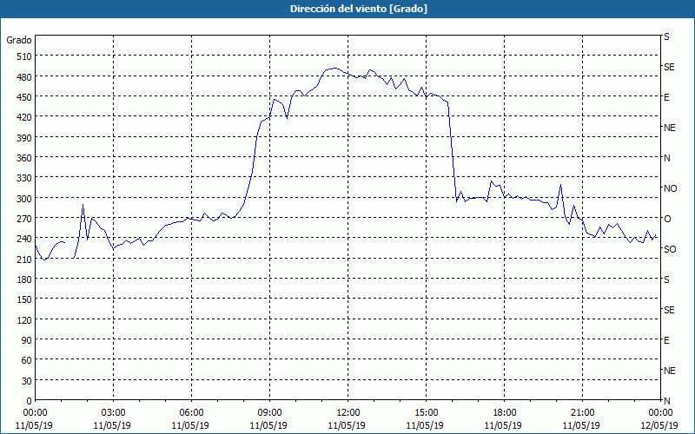Click the 210 degree axis label
The width and height of the screenshot is (695, 434).
(x=25, y=260)
